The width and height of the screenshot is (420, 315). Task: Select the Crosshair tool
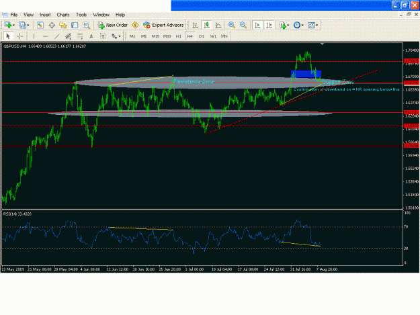click(19, 36)
